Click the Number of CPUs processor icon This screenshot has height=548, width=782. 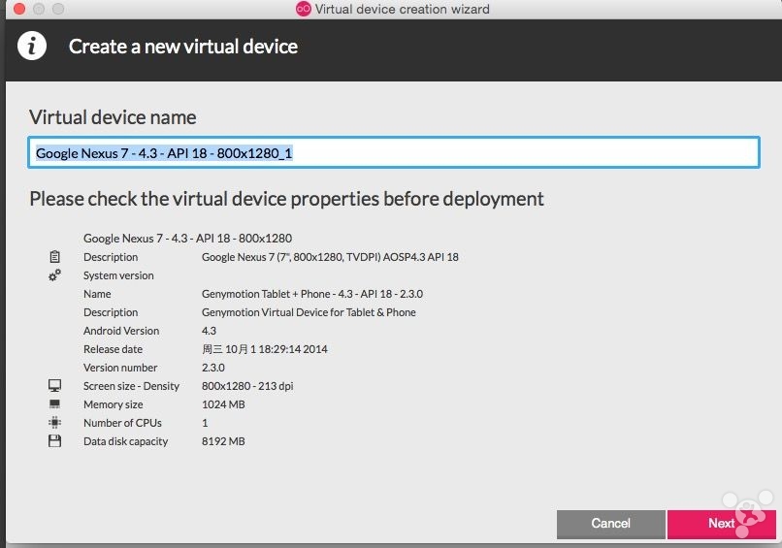tap(55, 422)
